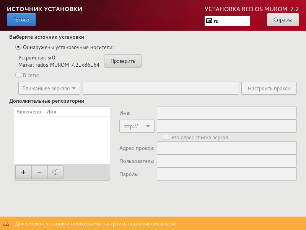Click the repository URL field beside http://
Screen dimensions: 306x230
pyautogui.click(x=226, y=126)
